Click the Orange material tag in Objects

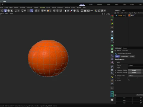(x=129, y=15)
